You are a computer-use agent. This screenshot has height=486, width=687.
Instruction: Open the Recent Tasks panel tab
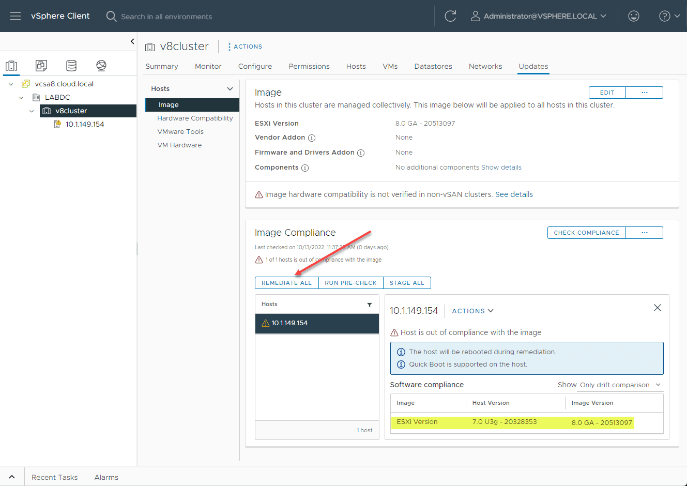pos(54,477)
